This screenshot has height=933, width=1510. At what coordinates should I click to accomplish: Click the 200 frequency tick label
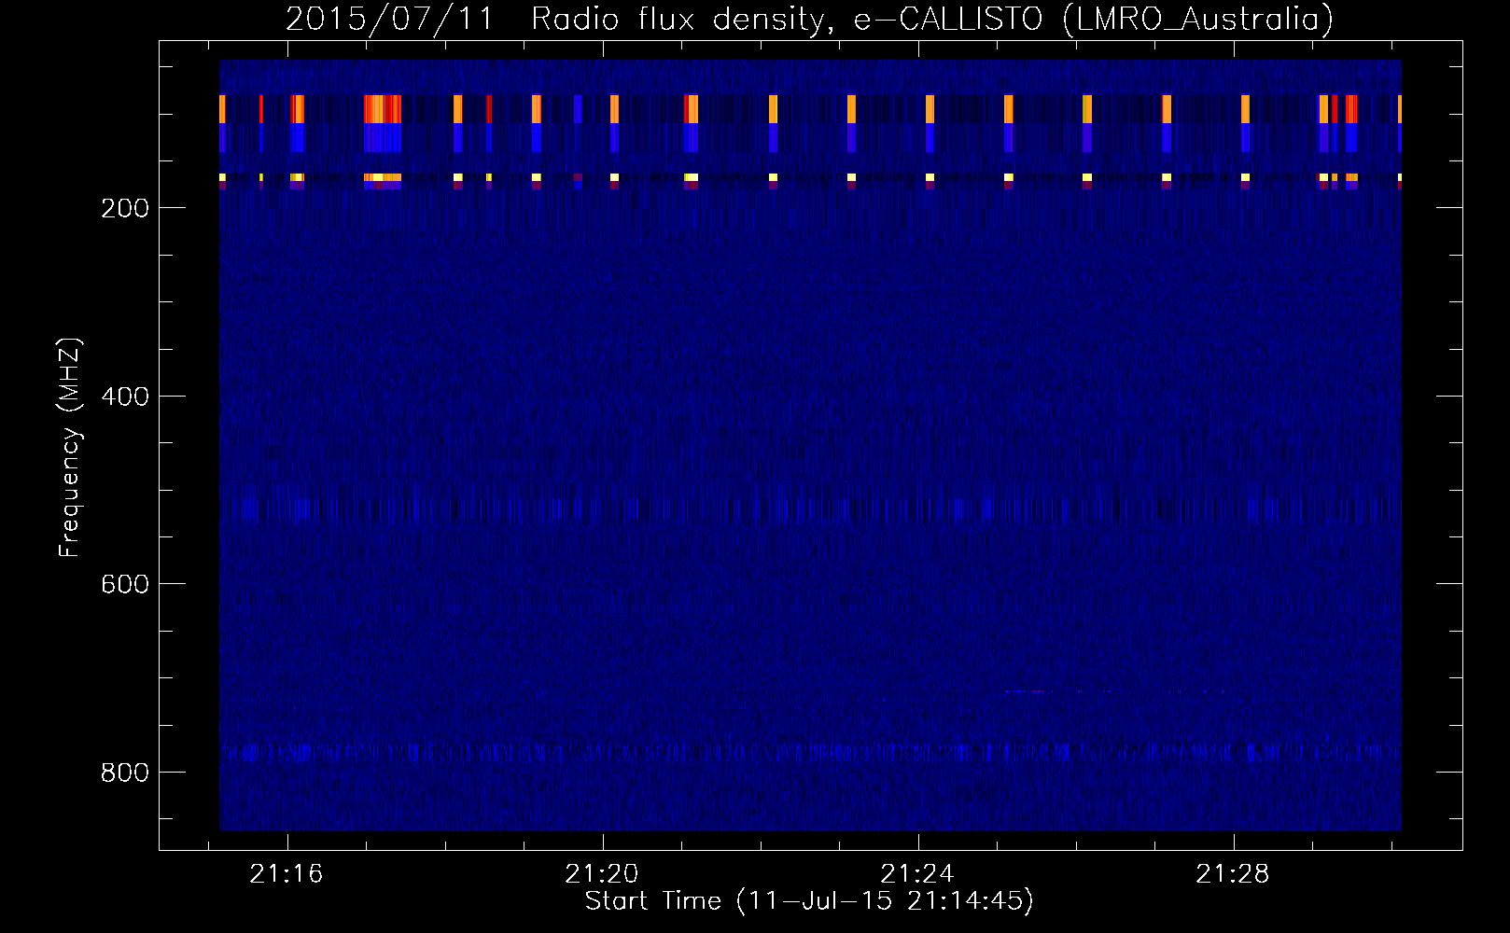pos(125,208)
